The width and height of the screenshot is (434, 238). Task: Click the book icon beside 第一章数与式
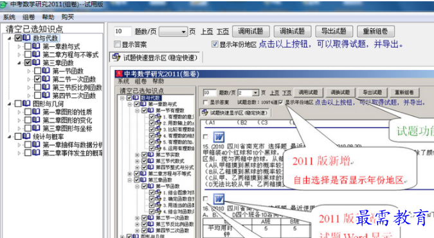36,46
